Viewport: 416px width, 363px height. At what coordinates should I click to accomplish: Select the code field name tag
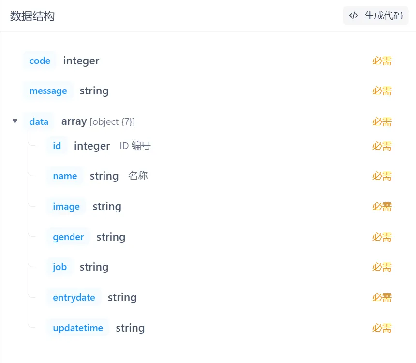pyautogui.click(x=40, y=60)
